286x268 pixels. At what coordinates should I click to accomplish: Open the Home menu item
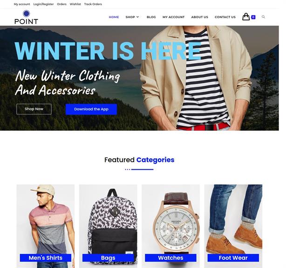click(x=114, y=17)
